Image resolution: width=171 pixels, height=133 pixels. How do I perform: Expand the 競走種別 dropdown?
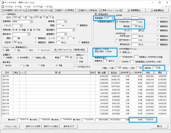(x=74, y=30)
